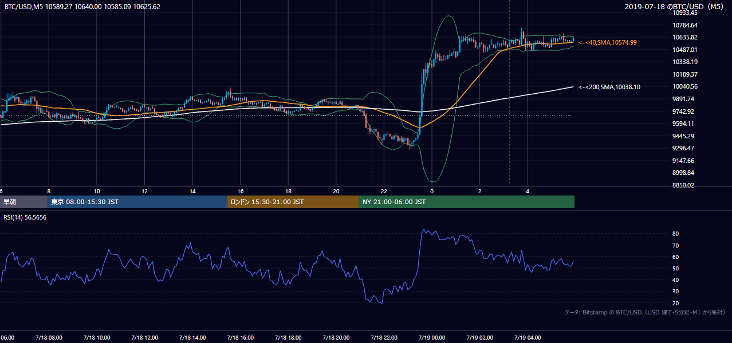Click bottom time label 7/18 16:00
The image size is (732, 343).
240,337
